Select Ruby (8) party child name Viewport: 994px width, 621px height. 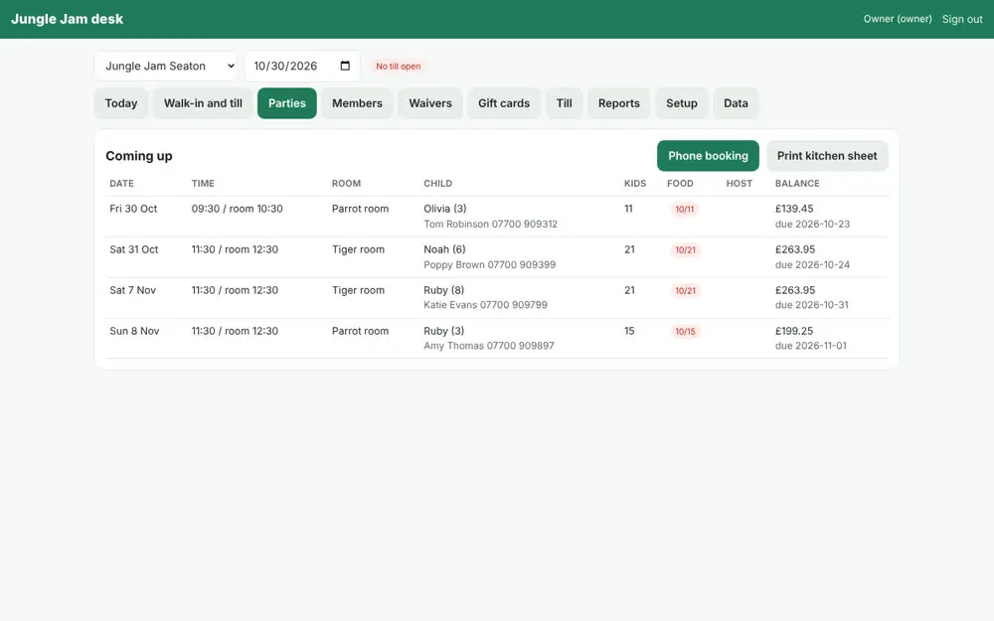point(443,290)
